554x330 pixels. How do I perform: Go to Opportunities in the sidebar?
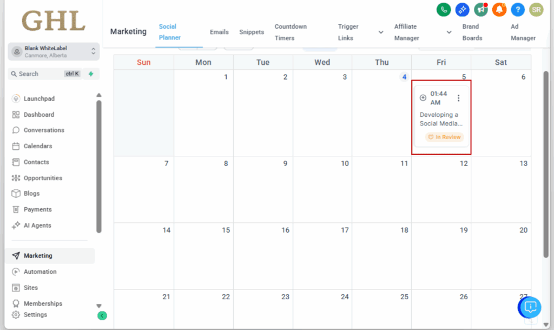pyautogui.click(x=43, y=178)
